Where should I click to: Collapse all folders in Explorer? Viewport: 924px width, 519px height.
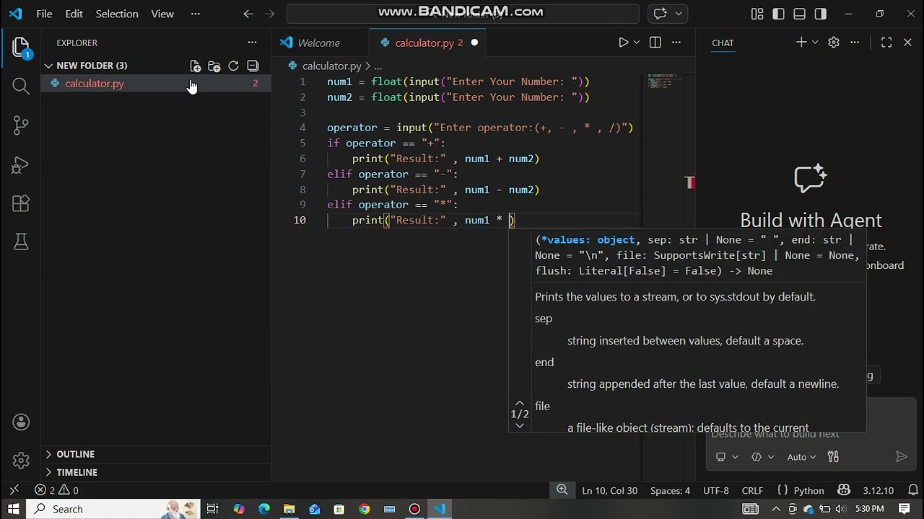click(253, 66)
